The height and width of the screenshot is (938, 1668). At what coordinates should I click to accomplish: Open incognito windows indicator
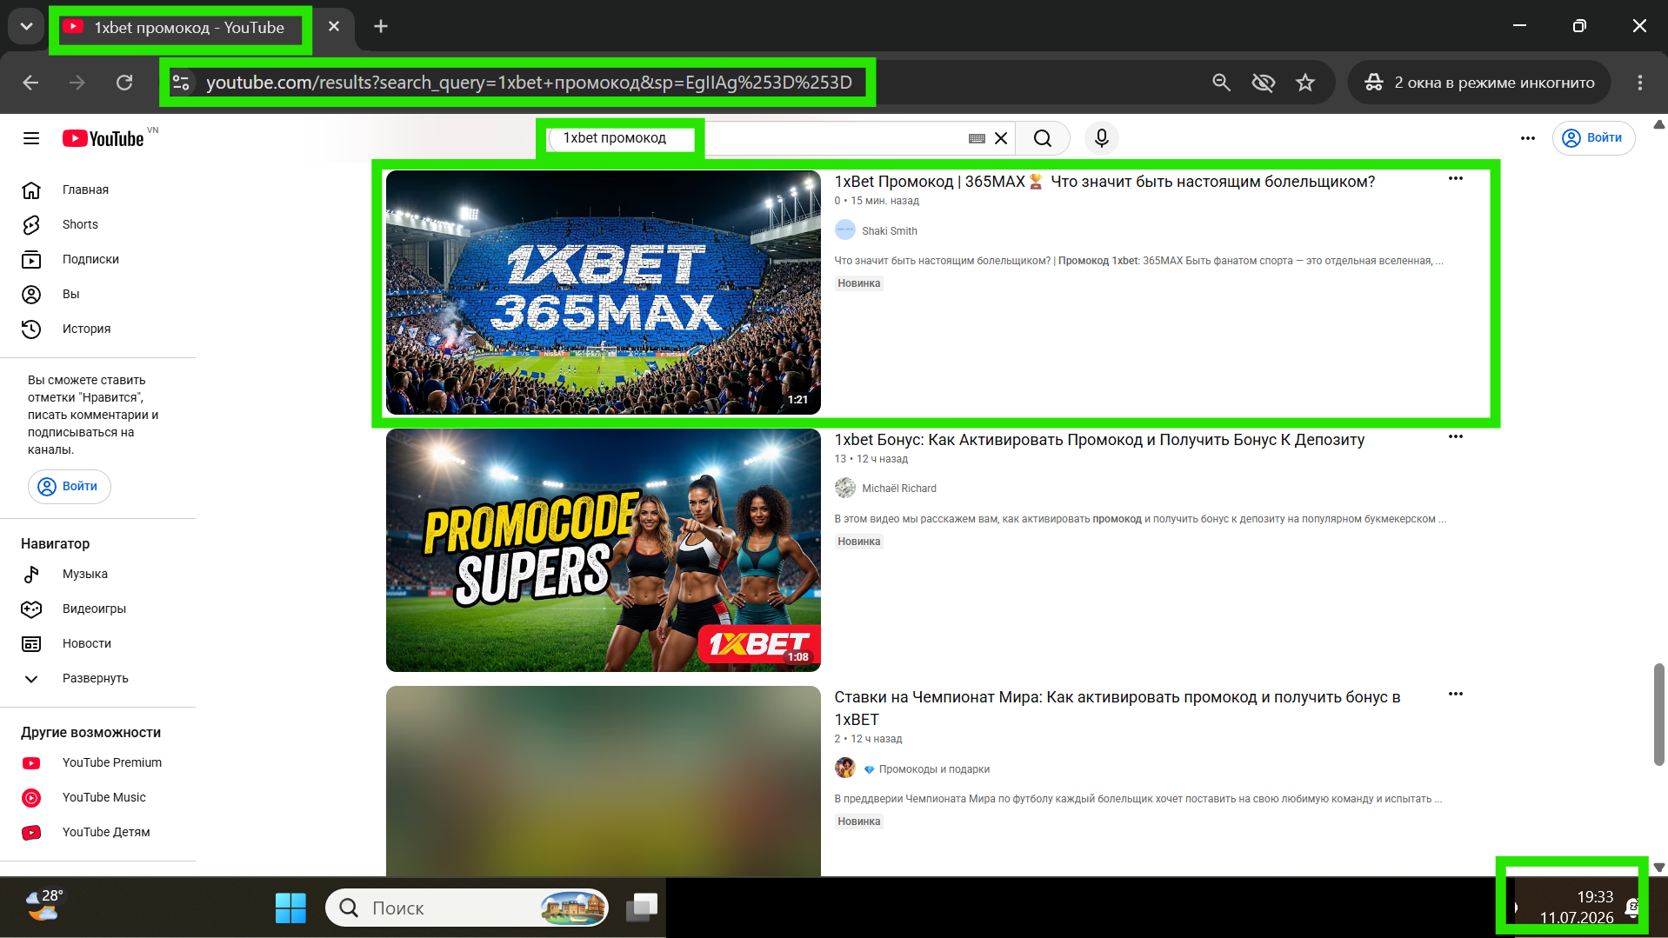pyautogui.click(x=1478, y=83)
